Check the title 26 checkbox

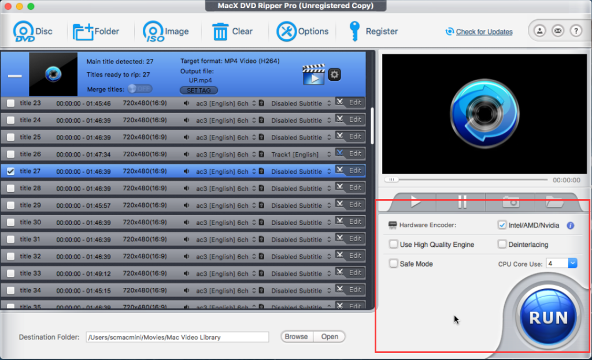[10, 154]
